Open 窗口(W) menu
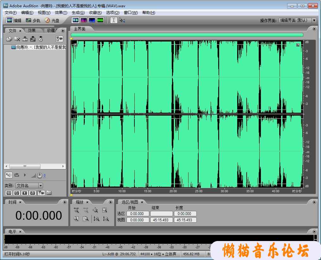This screenshot has height=260, width=321. coord(131,12)
